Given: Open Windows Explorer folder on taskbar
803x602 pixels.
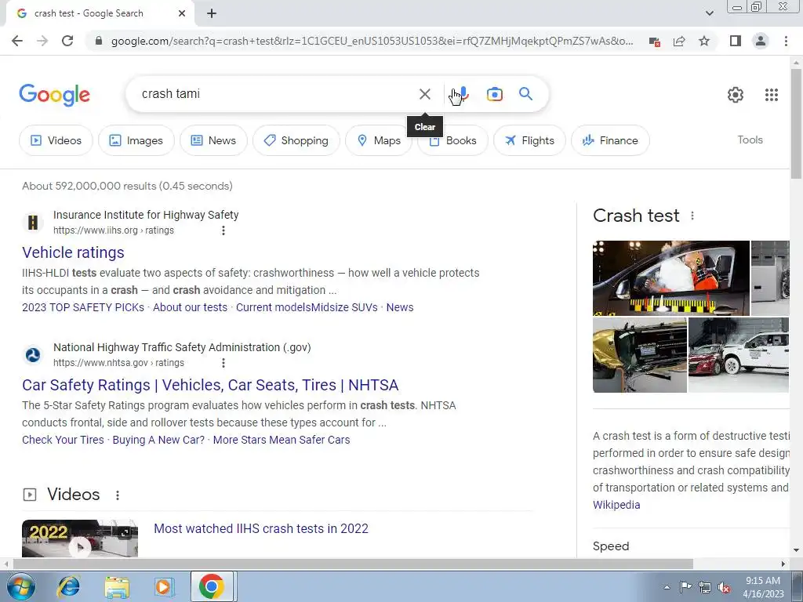Looking at the screenshot, I should click(x=117, y=586).
